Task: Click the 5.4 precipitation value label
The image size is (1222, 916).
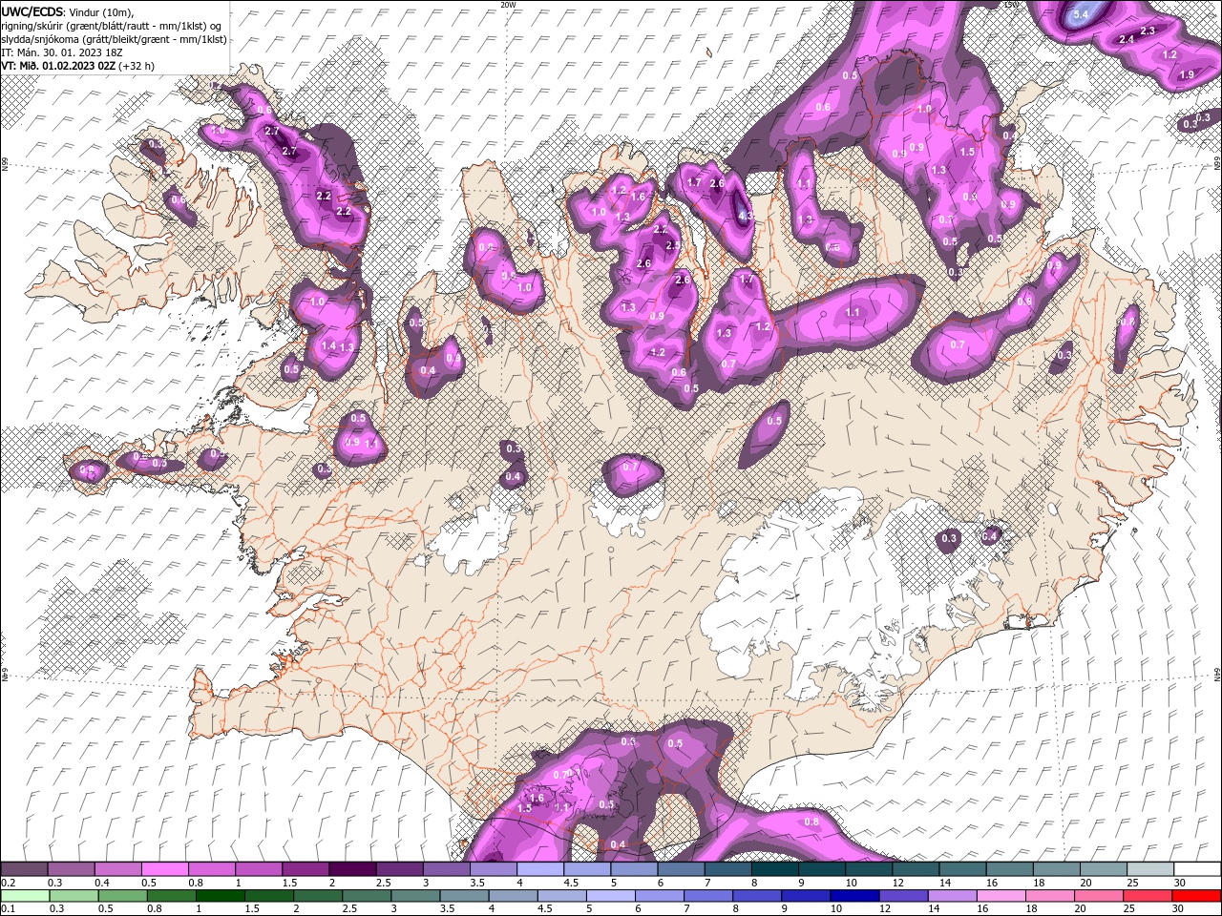Action: (x=1081, y=14)
